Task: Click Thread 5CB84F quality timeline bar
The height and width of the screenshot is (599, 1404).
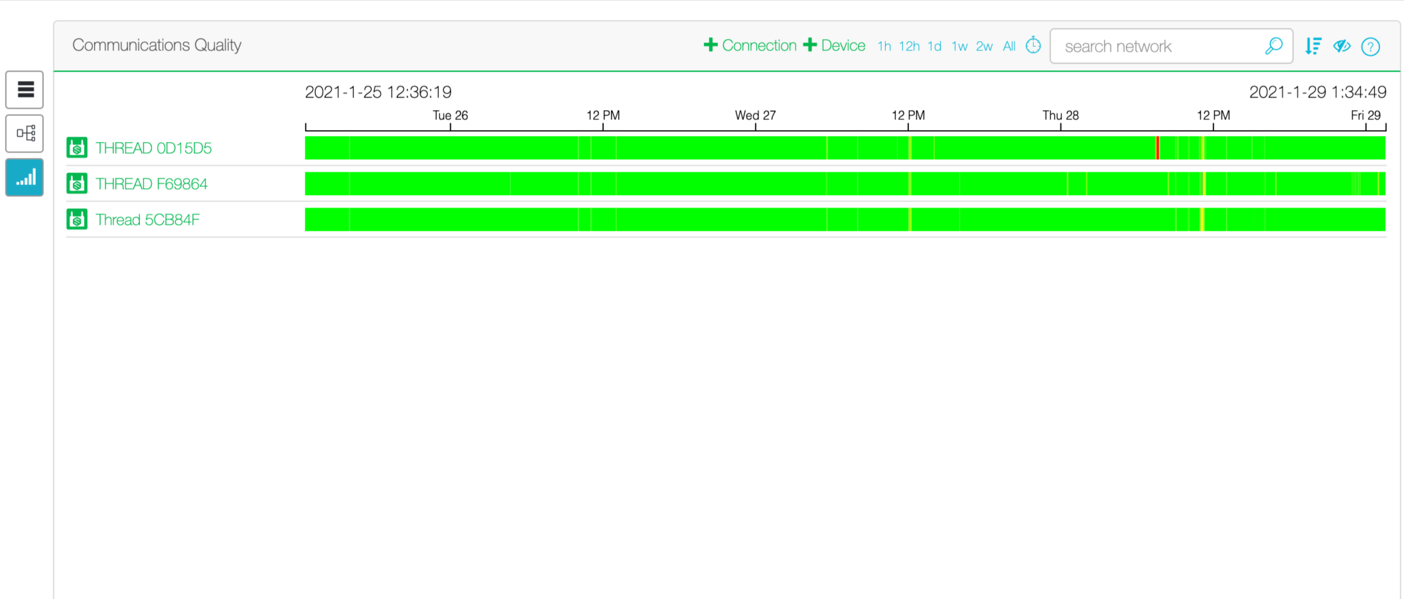Action: pos(845,220)
